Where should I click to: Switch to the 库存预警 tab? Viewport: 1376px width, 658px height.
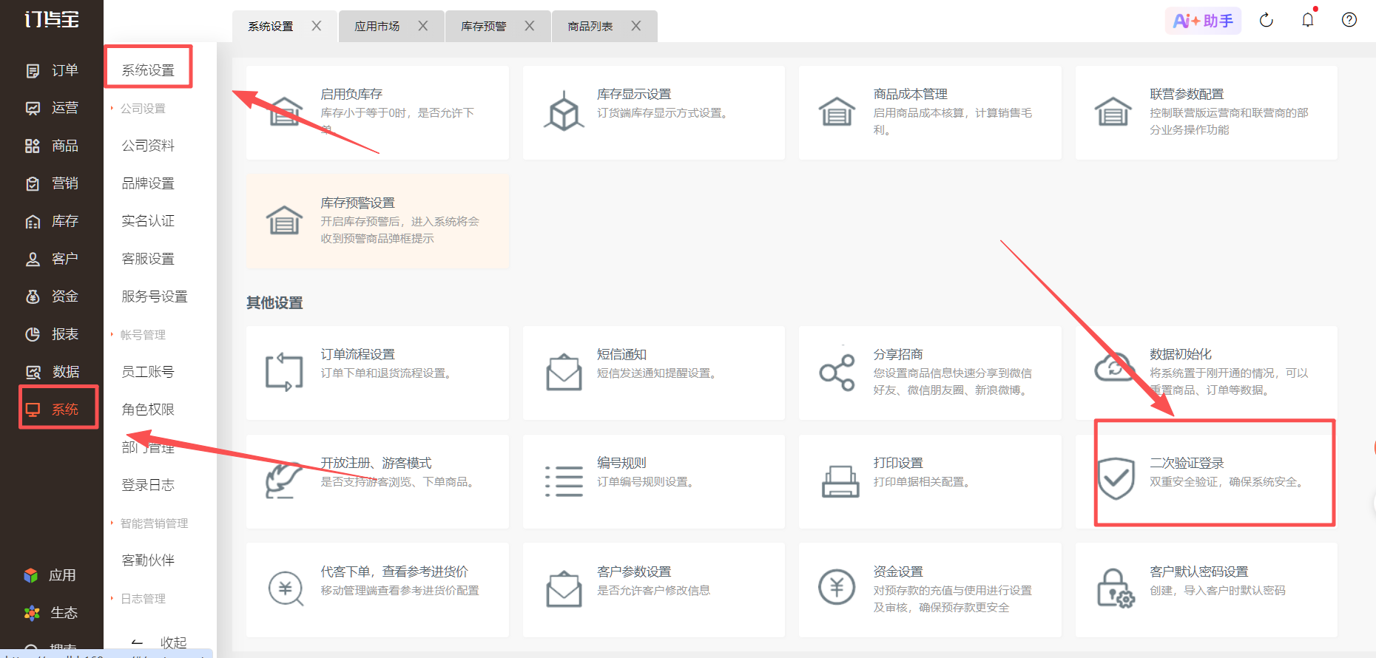484,27
